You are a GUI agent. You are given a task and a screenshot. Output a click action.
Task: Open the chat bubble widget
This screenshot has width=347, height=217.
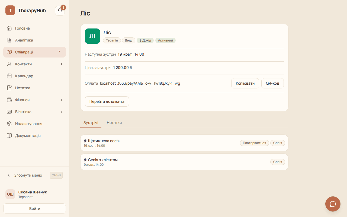(333, 204)
